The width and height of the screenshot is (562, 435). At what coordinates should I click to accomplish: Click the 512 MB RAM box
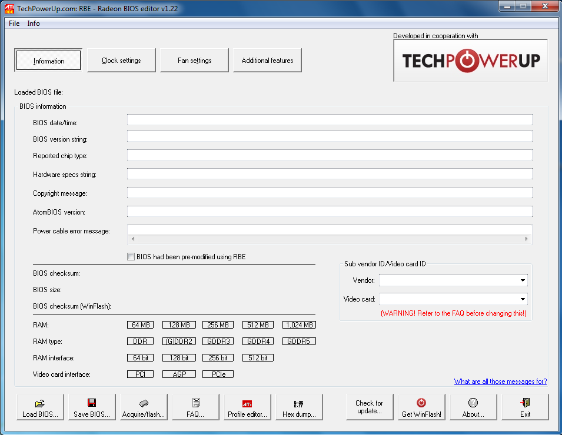[x=258, y=324]
